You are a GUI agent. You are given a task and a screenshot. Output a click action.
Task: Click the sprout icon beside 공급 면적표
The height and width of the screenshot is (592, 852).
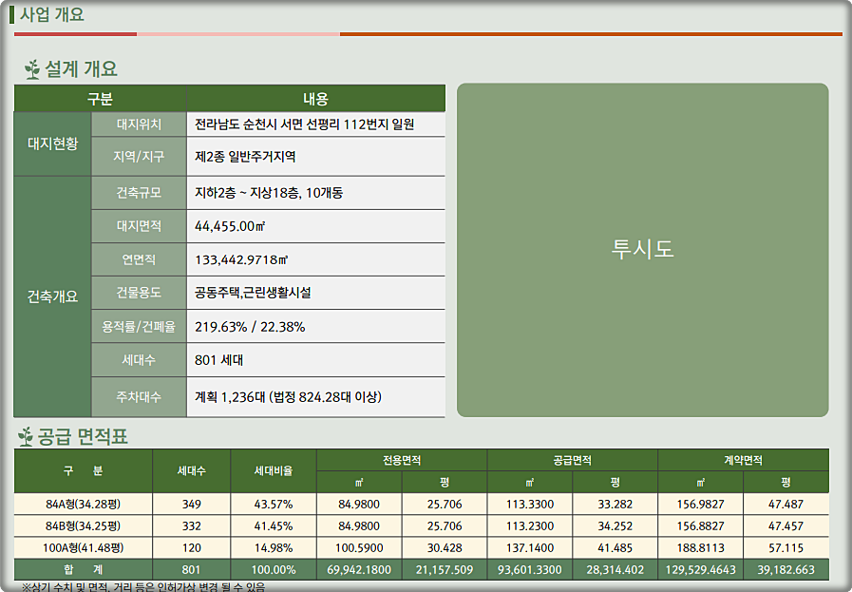25,436
